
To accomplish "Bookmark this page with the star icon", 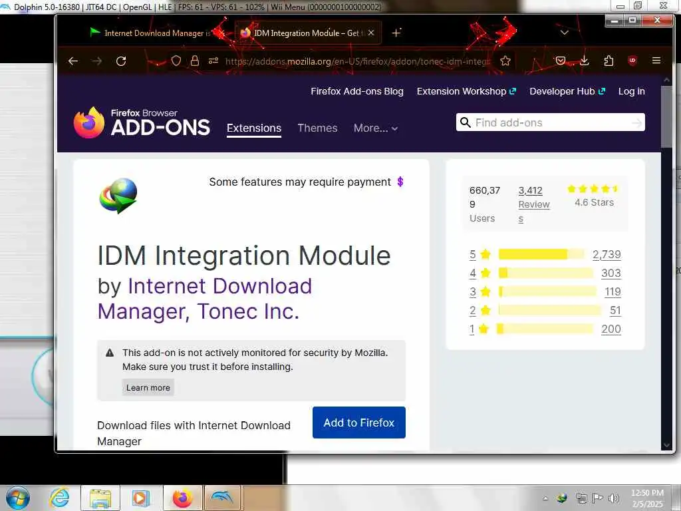I will click(x=505, y=61).
